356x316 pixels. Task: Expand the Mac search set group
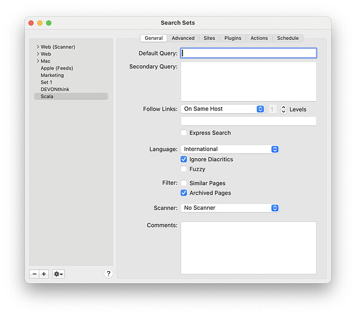38,61
